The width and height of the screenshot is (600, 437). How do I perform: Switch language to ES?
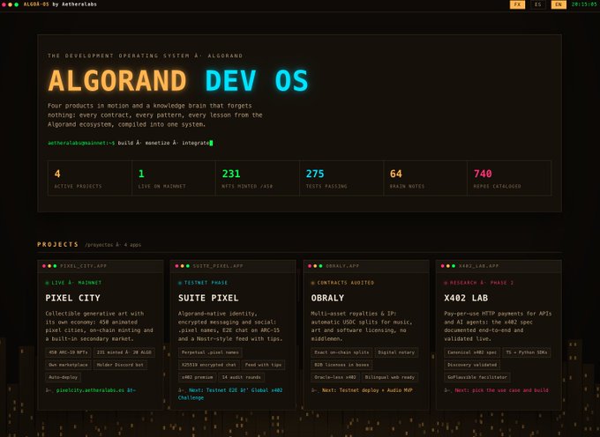pos(538,4)
